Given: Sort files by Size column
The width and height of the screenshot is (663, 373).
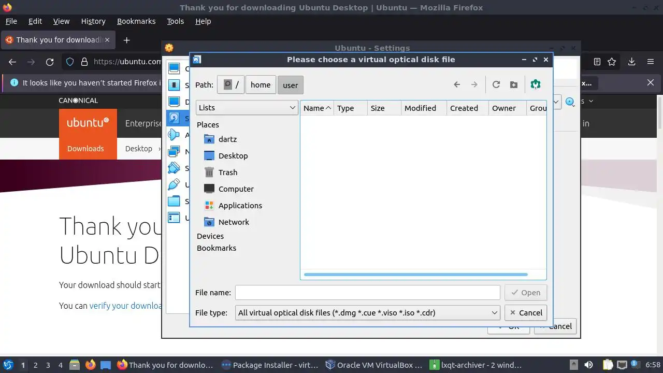Looking at the screenshot, I should [x=384, y=108].
